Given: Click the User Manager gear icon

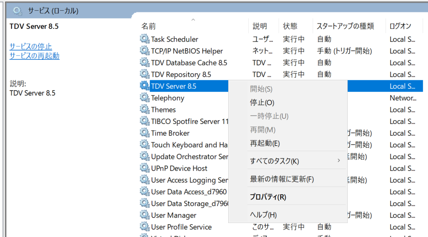Looking at the screenshot, I should [145, 215].
